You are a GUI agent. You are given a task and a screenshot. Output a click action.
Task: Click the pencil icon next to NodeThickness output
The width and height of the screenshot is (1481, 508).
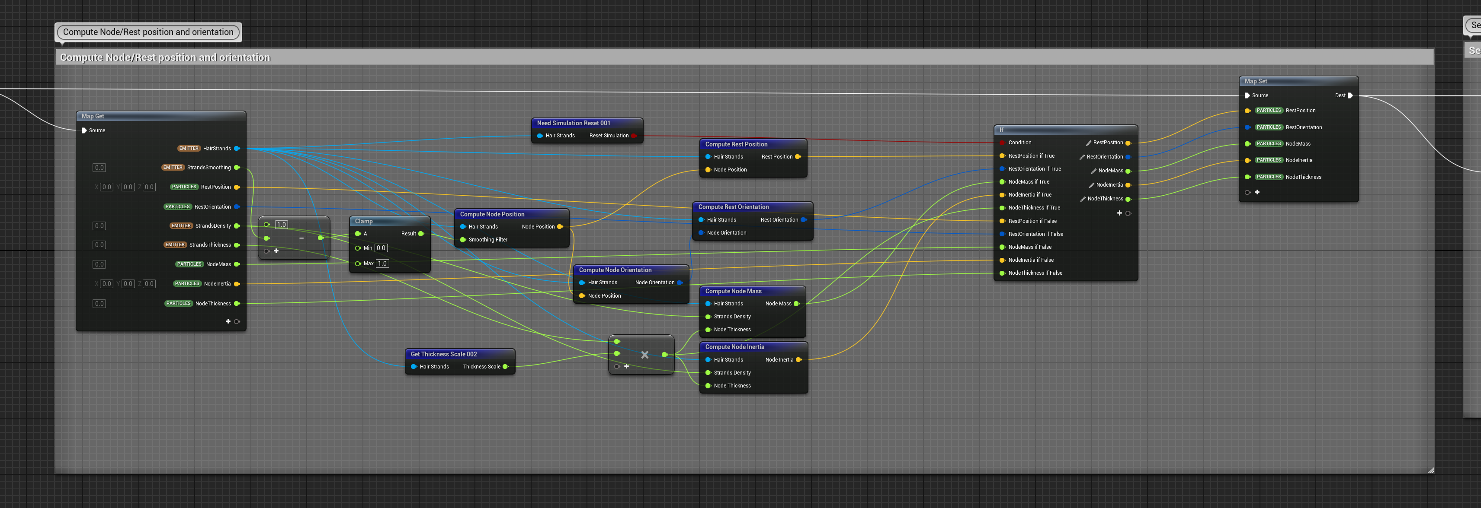coord(1083,199)
